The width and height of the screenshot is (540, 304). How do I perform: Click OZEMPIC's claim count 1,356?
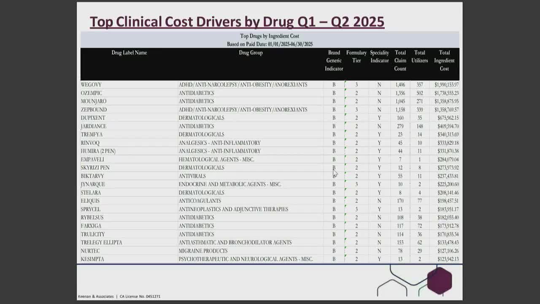[x=400, y=93]
